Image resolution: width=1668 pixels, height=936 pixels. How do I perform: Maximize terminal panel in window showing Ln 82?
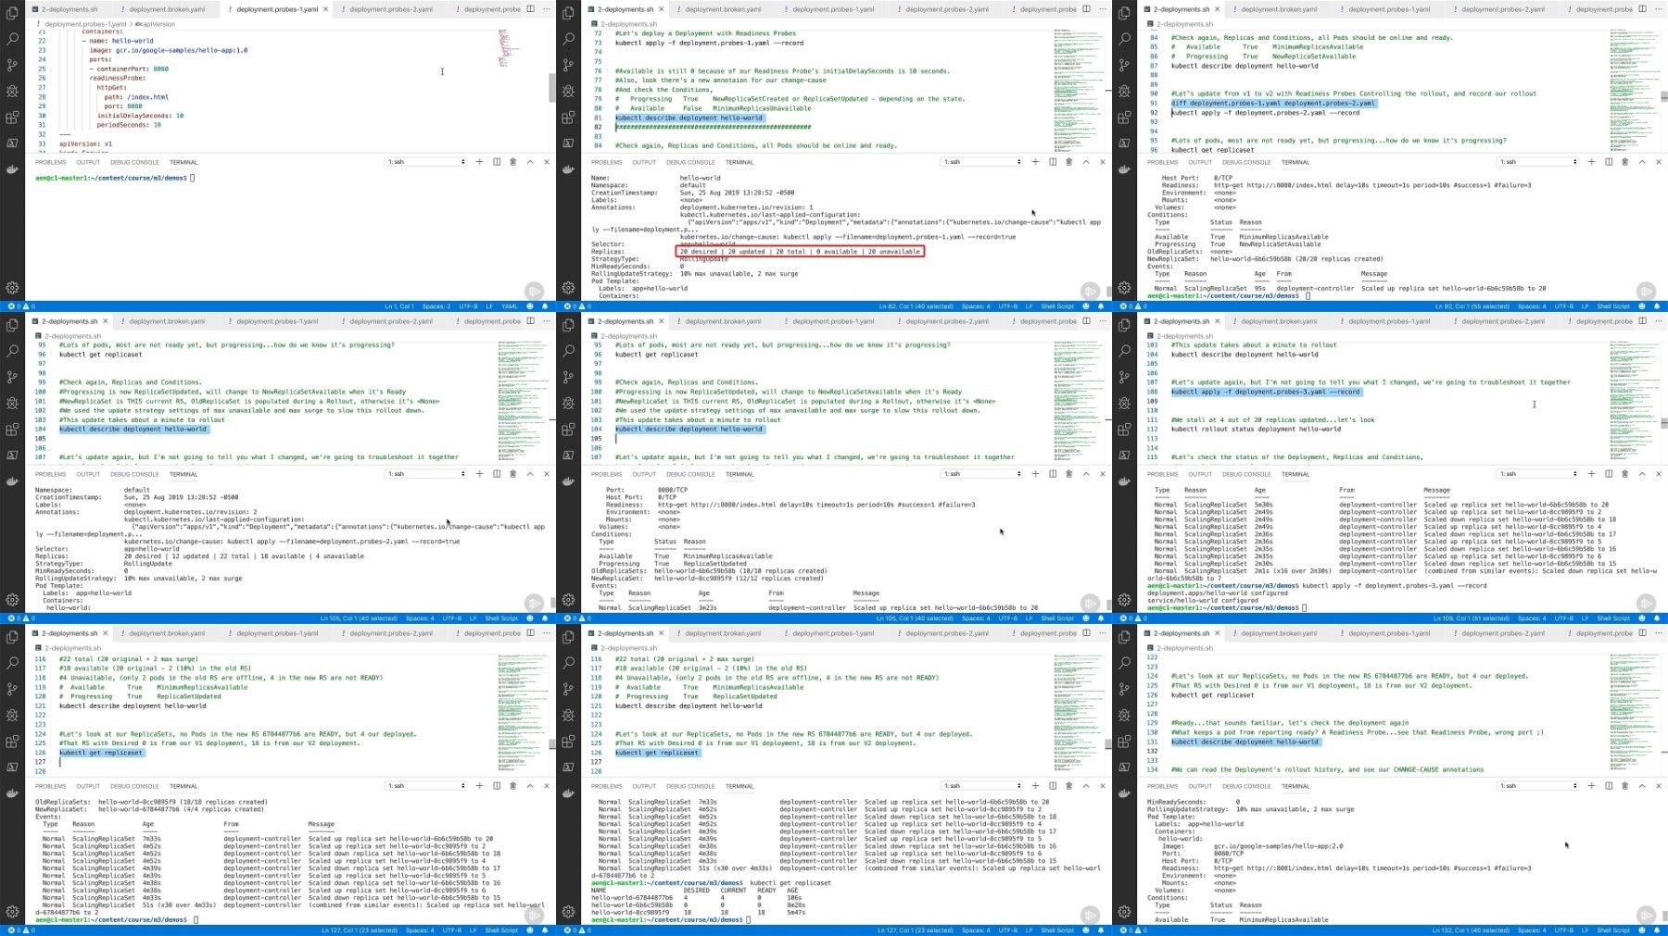click(x=1086, y=162)
